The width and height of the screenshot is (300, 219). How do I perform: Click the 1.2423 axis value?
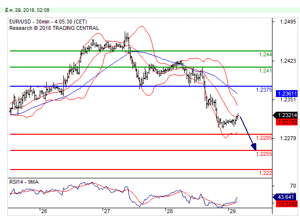coord(288,61)
